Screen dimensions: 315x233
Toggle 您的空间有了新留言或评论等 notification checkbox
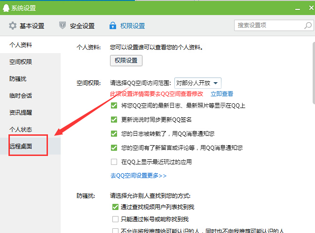[x=114, y=148]
